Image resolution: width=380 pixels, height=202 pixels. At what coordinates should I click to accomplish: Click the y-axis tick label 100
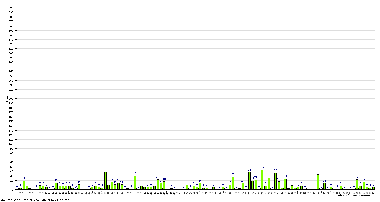coord(11,144)
